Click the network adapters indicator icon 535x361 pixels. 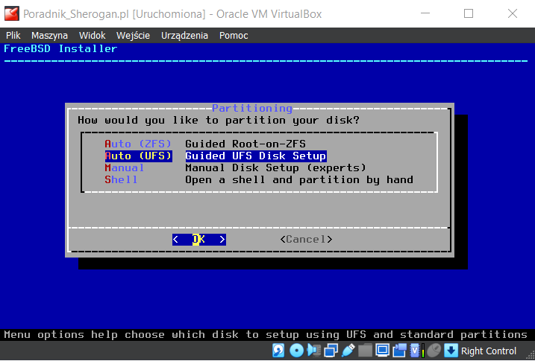[331, 351]
